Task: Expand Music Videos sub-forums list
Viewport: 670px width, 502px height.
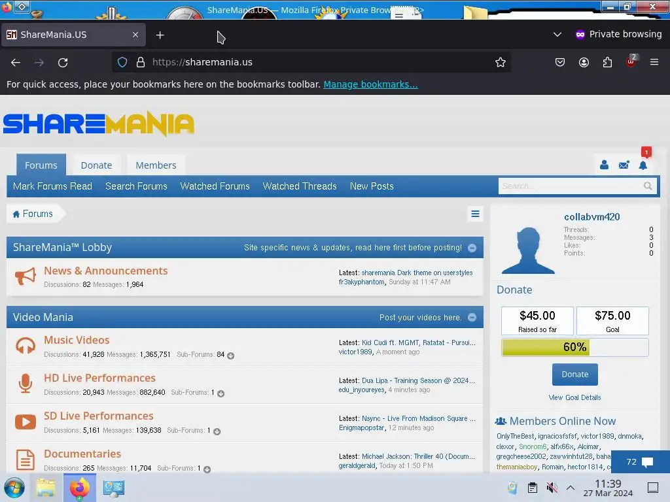Action: [231, 356]
